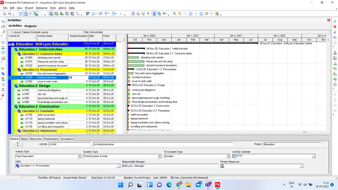Open the Tools menu
This screenshot has width=338, height=190.
pyautogui.click(x=53, y=8)
